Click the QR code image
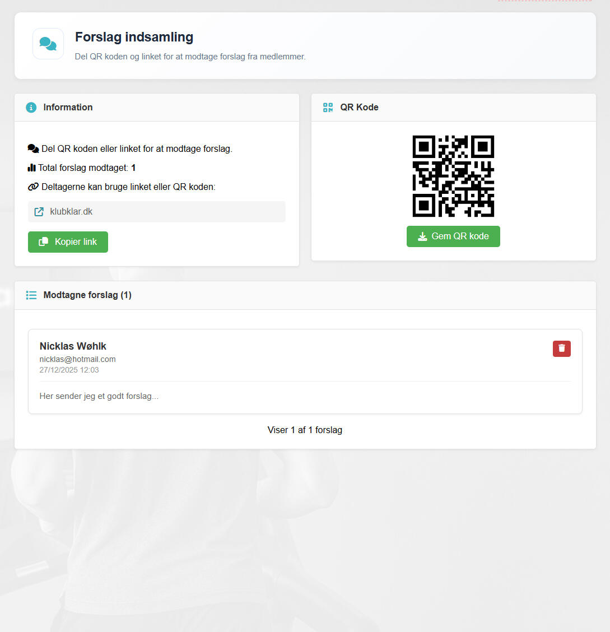610x632 pixels. [x=453, y=176]
